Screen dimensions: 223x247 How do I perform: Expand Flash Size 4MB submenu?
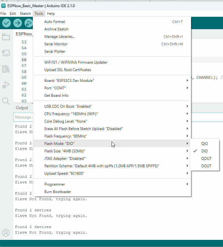[112, 151]
